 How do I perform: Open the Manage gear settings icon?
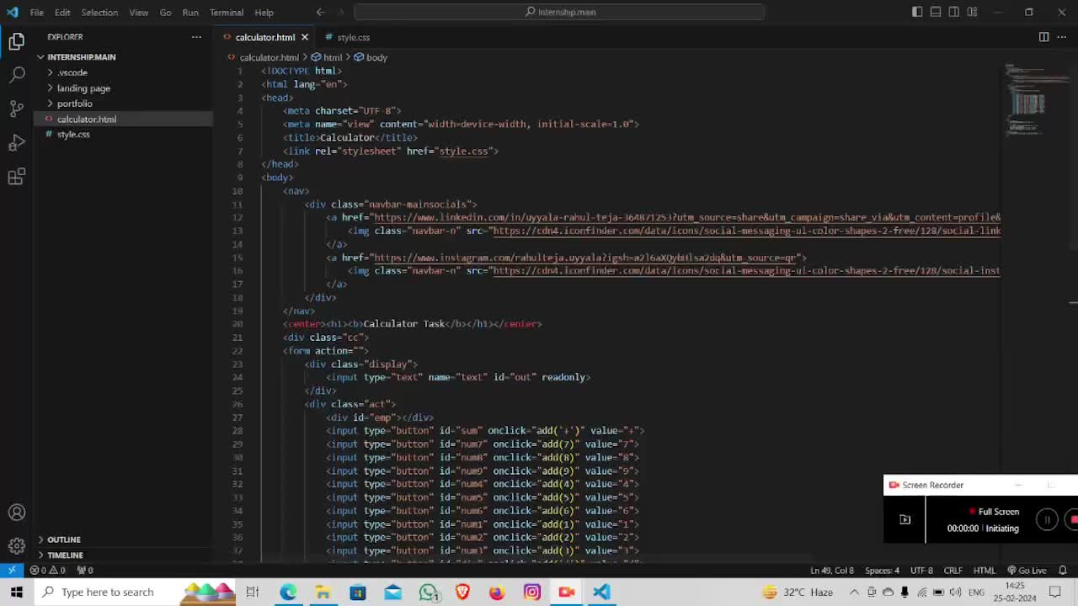[17, 545]
